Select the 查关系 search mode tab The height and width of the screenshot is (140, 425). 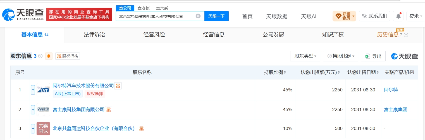[162, 8]
